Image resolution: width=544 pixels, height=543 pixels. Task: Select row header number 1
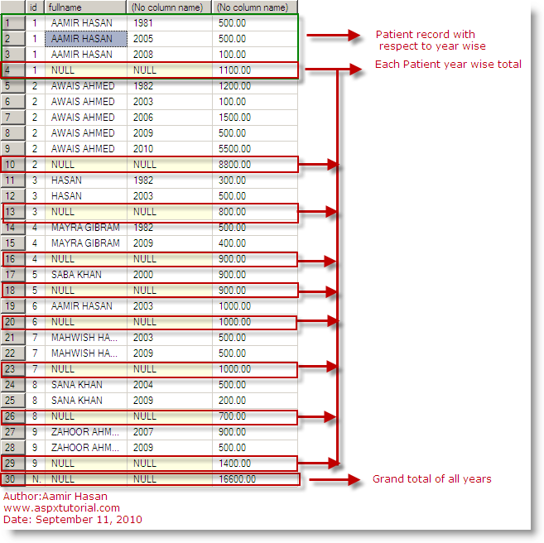coord(13,23)
